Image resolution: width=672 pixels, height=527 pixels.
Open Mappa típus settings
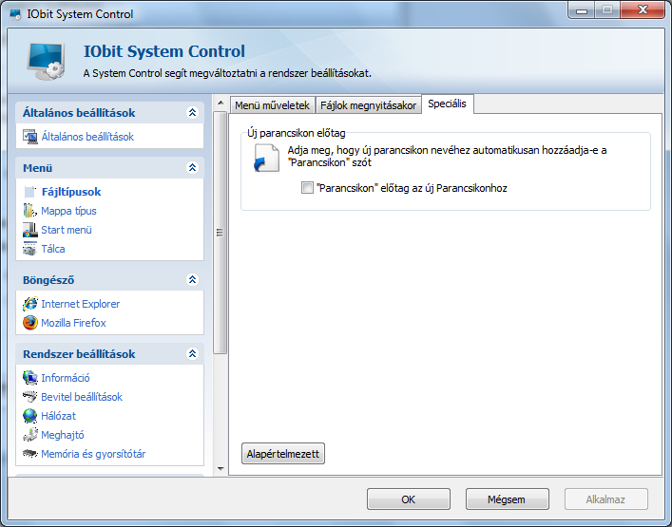click(68, 211)
